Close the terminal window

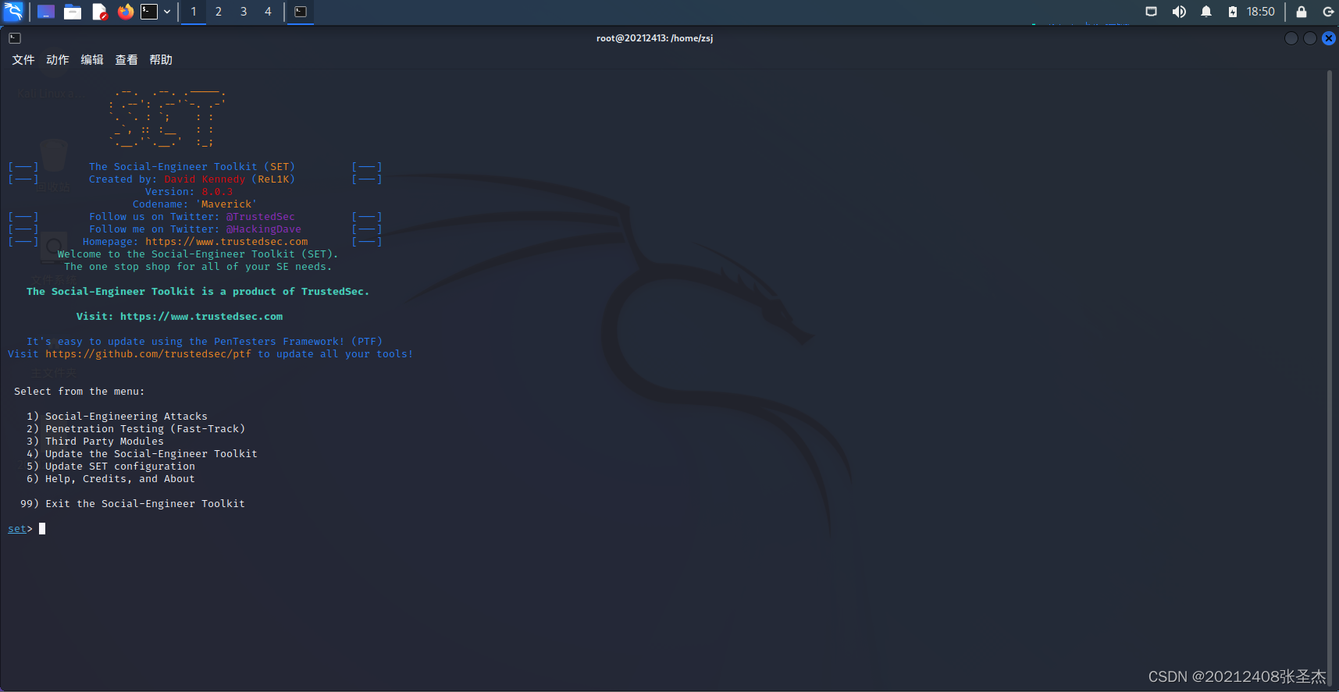click(x=1329, y=38)
